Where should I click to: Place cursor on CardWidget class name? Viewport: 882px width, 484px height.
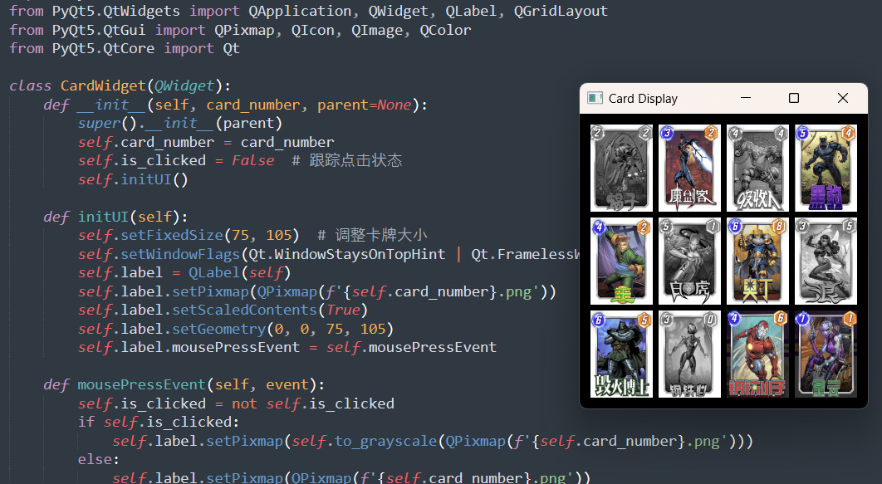103,86
